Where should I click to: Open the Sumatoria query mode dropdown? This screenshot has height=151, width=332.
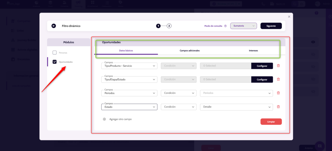tap(243, 26)
